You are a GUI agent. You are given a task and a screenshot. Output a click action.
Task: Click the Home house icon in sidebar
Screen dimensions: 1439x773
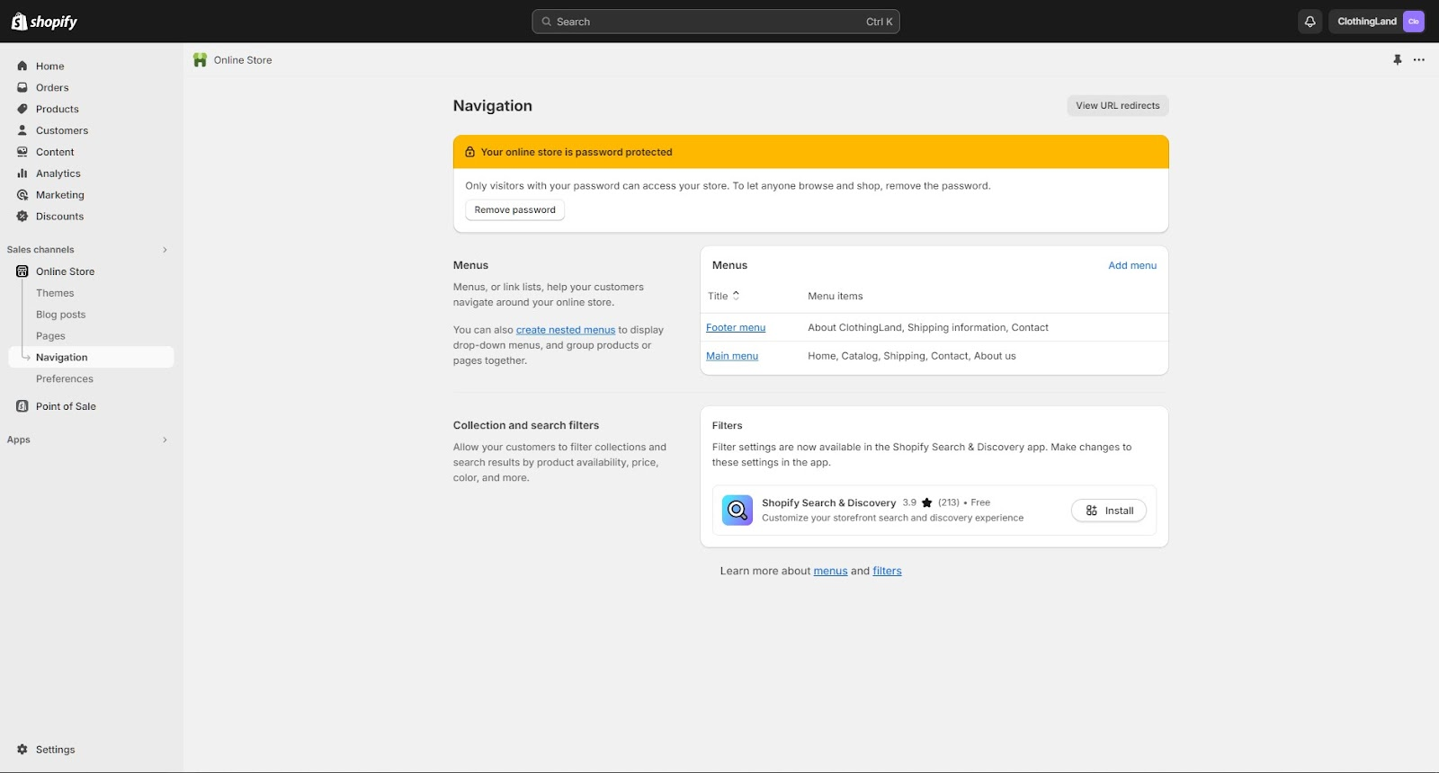point(22,66)
